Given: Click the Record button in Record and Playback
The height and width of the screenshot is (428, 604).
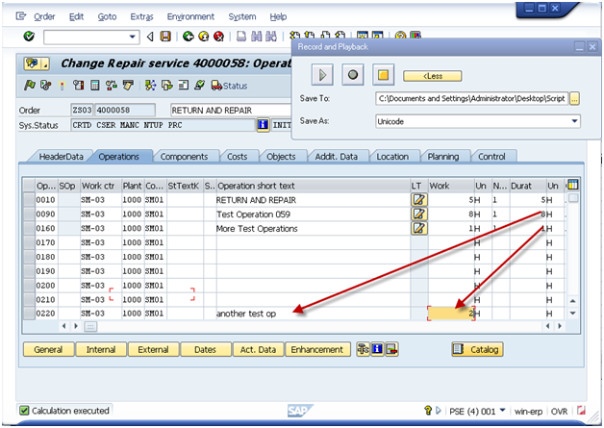Looking at the screenshot, I should click(352, 75).
